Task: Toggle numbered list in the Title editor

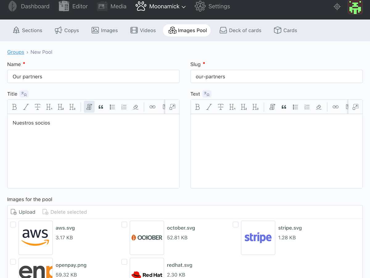Action: 124,107
